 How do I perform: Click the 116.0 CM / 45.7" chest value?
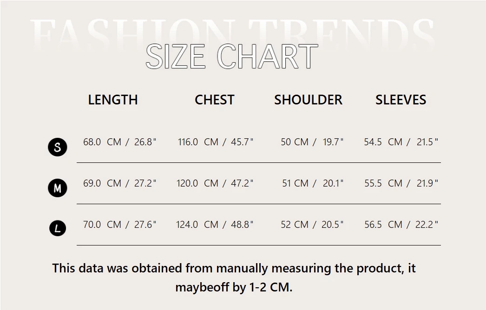coord(216,142)
